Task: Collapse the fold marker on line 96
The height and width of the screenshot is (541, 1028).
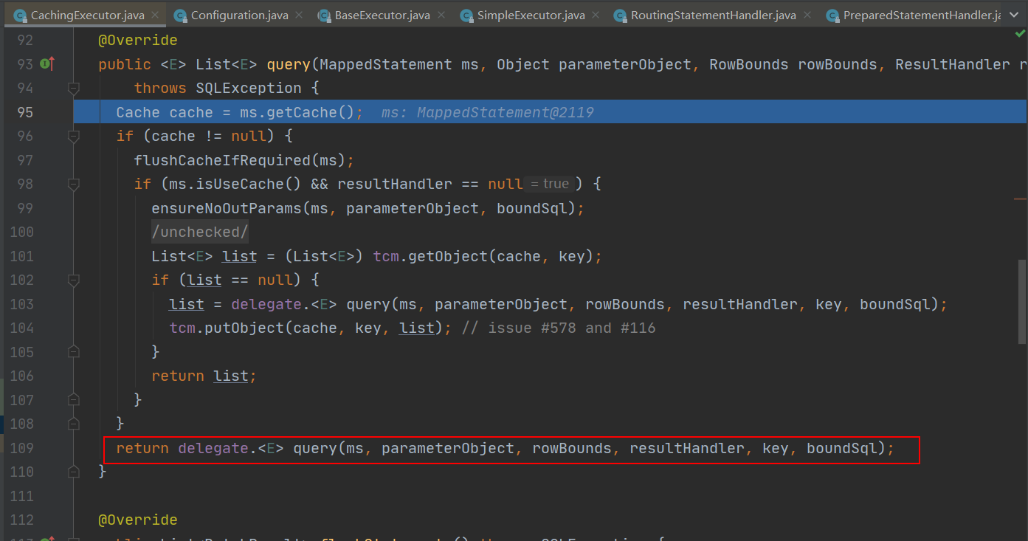Action: (73, 137)
